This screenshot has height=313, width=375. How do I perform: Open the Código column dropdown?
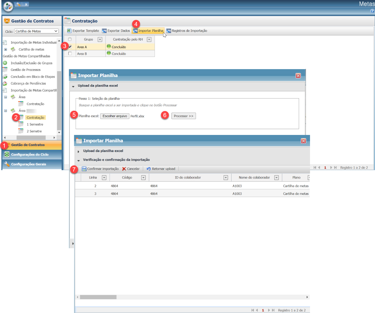pos(143,178)
